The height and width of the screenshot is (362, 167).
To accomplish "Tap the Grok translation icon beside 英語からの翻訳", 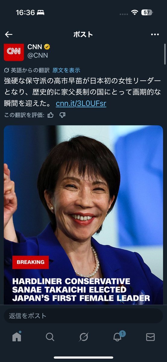I will [7, 70].
